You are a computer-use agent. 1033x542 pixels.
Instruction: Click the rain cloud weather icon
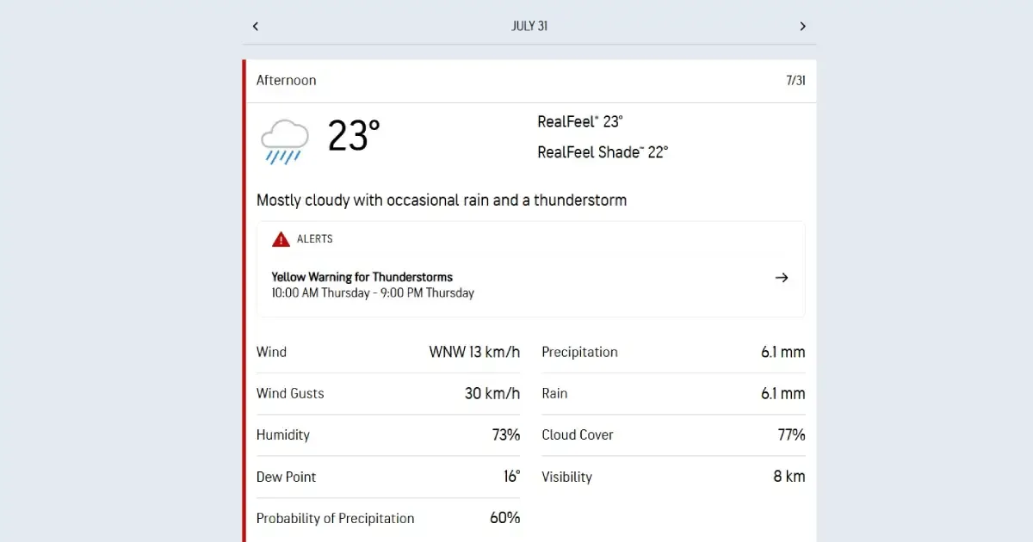[285, 141]
